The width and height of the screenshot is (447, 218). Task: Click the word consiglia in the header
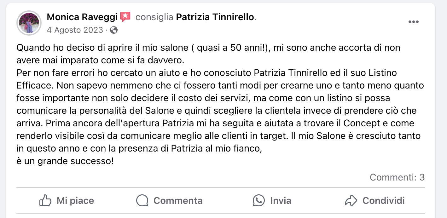pos(154,17)
